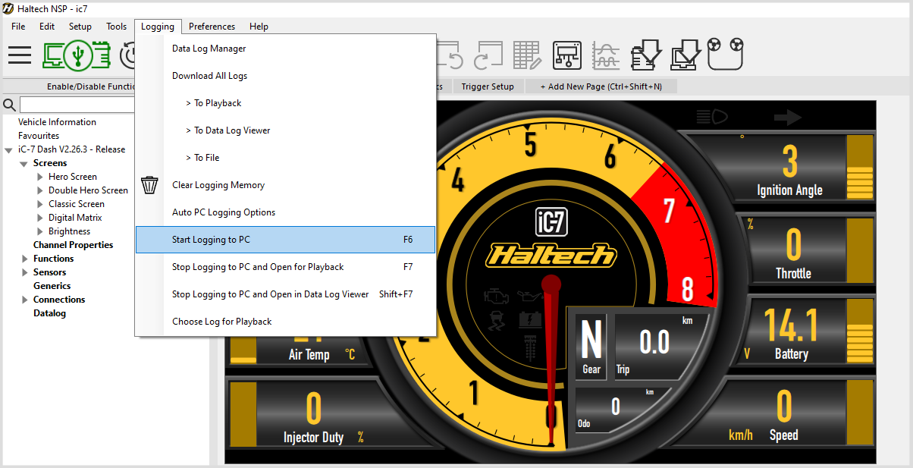The height and width of the screenshot is (468, 913).
Task: Click the redo toolbar icon
Action: point(488,55)
